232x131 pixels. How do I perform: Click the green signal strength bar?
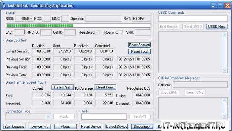(78, 26)
